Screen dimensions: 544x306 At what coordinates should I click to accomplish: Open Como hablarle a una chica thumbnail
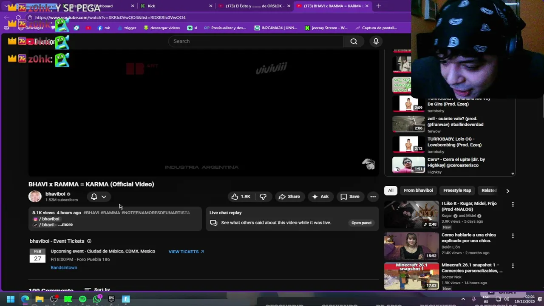[x=411, y=246]
